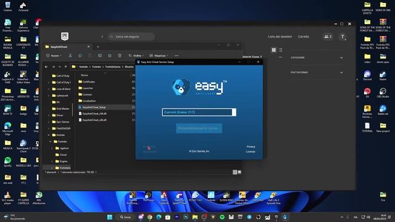The height and width of the screenshot is (222, 395).
Task: Open the ELDEN RING desktop shortcut
Action: (x=227, y=197)
